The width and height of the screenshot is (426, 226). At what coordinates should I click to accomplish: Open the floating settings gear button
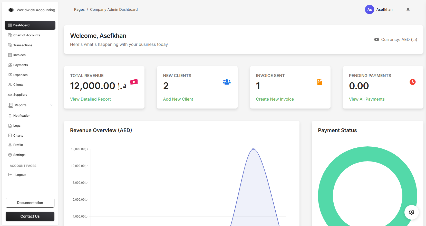point(411,212)
